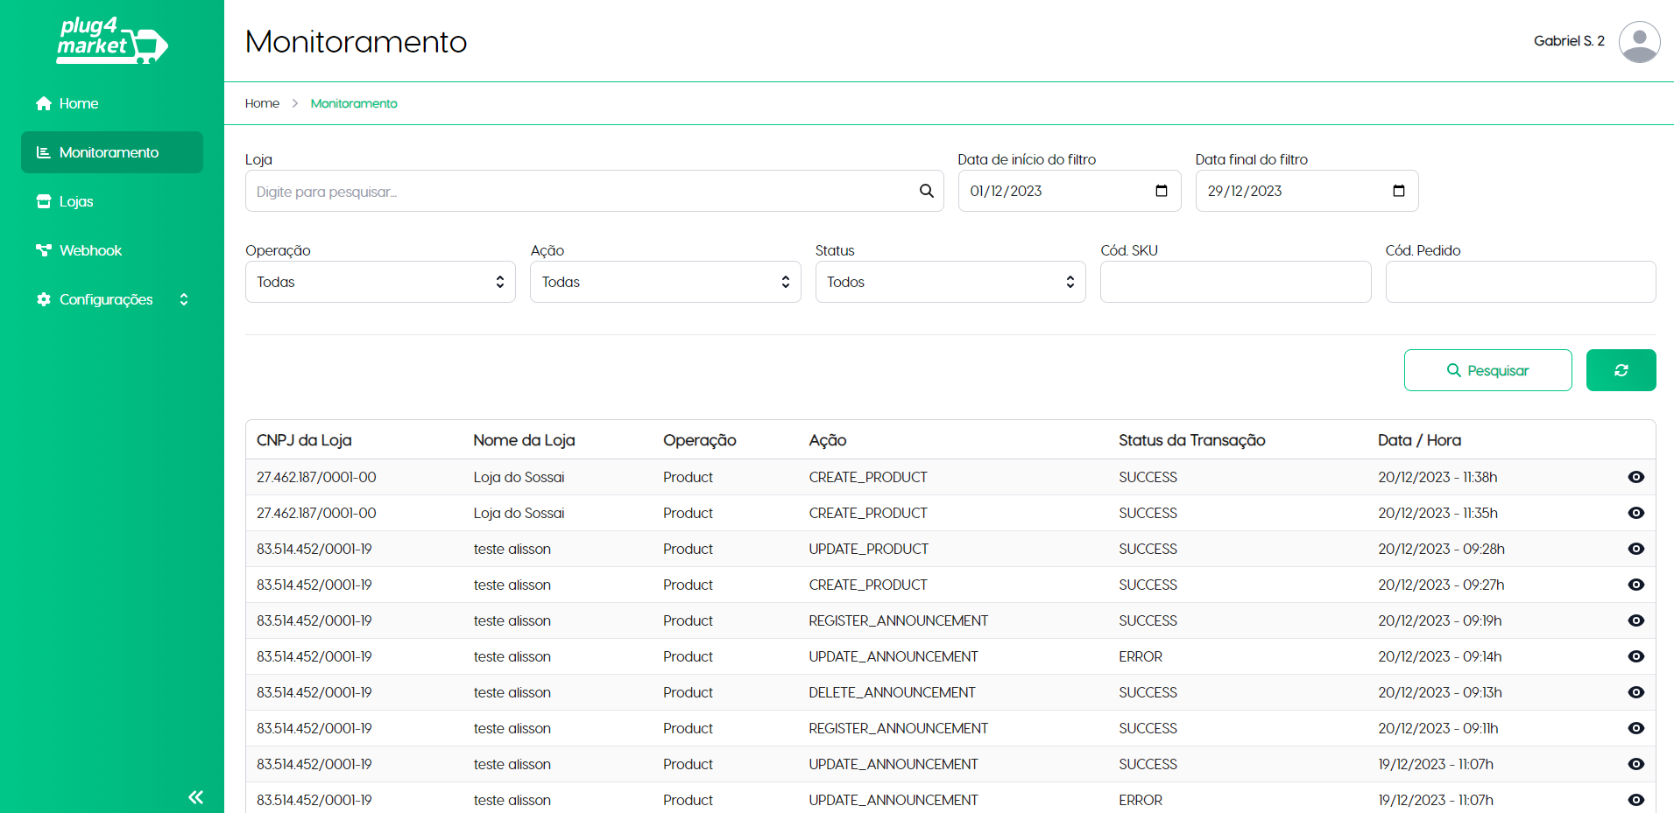
Task: Open the user profile avatar
Action: (1639, 41)
